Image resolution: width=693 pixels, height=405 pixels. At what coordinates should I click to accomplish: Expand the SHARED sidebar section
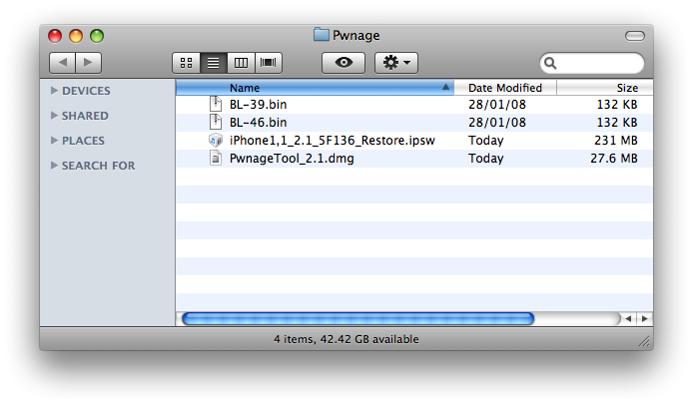coord(54,116)
